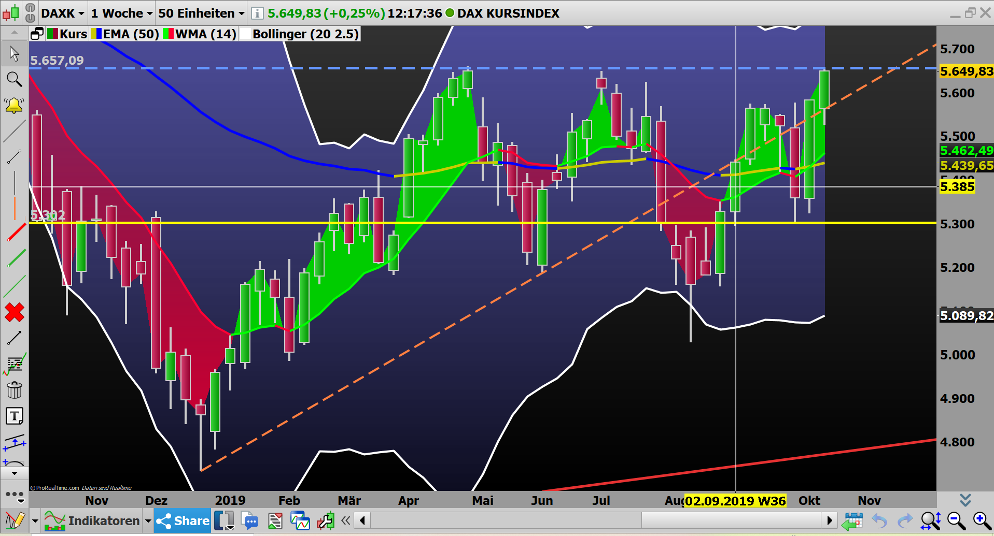The width and height of the screenshot is (994, 536).
Task: Open the DAXK instrument dropdown
Action: click(62, 13)
